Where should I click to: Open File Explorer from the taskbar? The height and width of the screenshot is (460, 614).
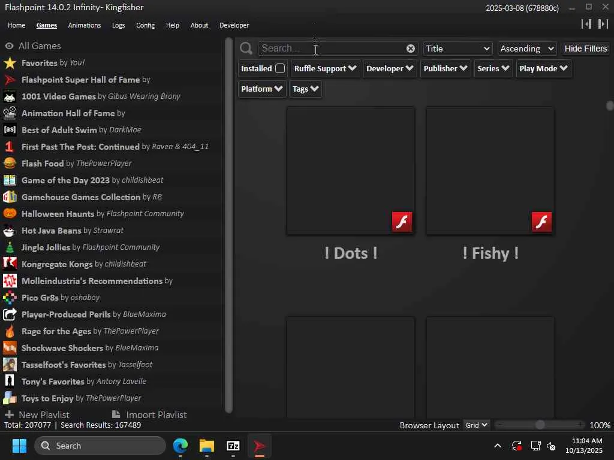point(207,446)
